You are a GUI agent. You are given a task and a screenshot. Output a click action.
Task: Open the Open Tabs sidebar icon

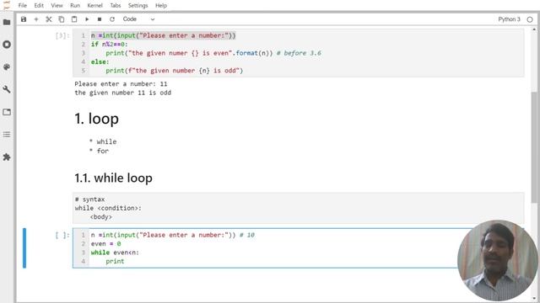click(7, 112)
